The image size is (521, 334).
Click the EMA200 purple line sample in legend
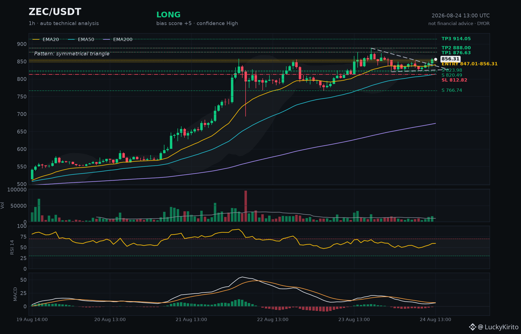click(x=107, y=39)
